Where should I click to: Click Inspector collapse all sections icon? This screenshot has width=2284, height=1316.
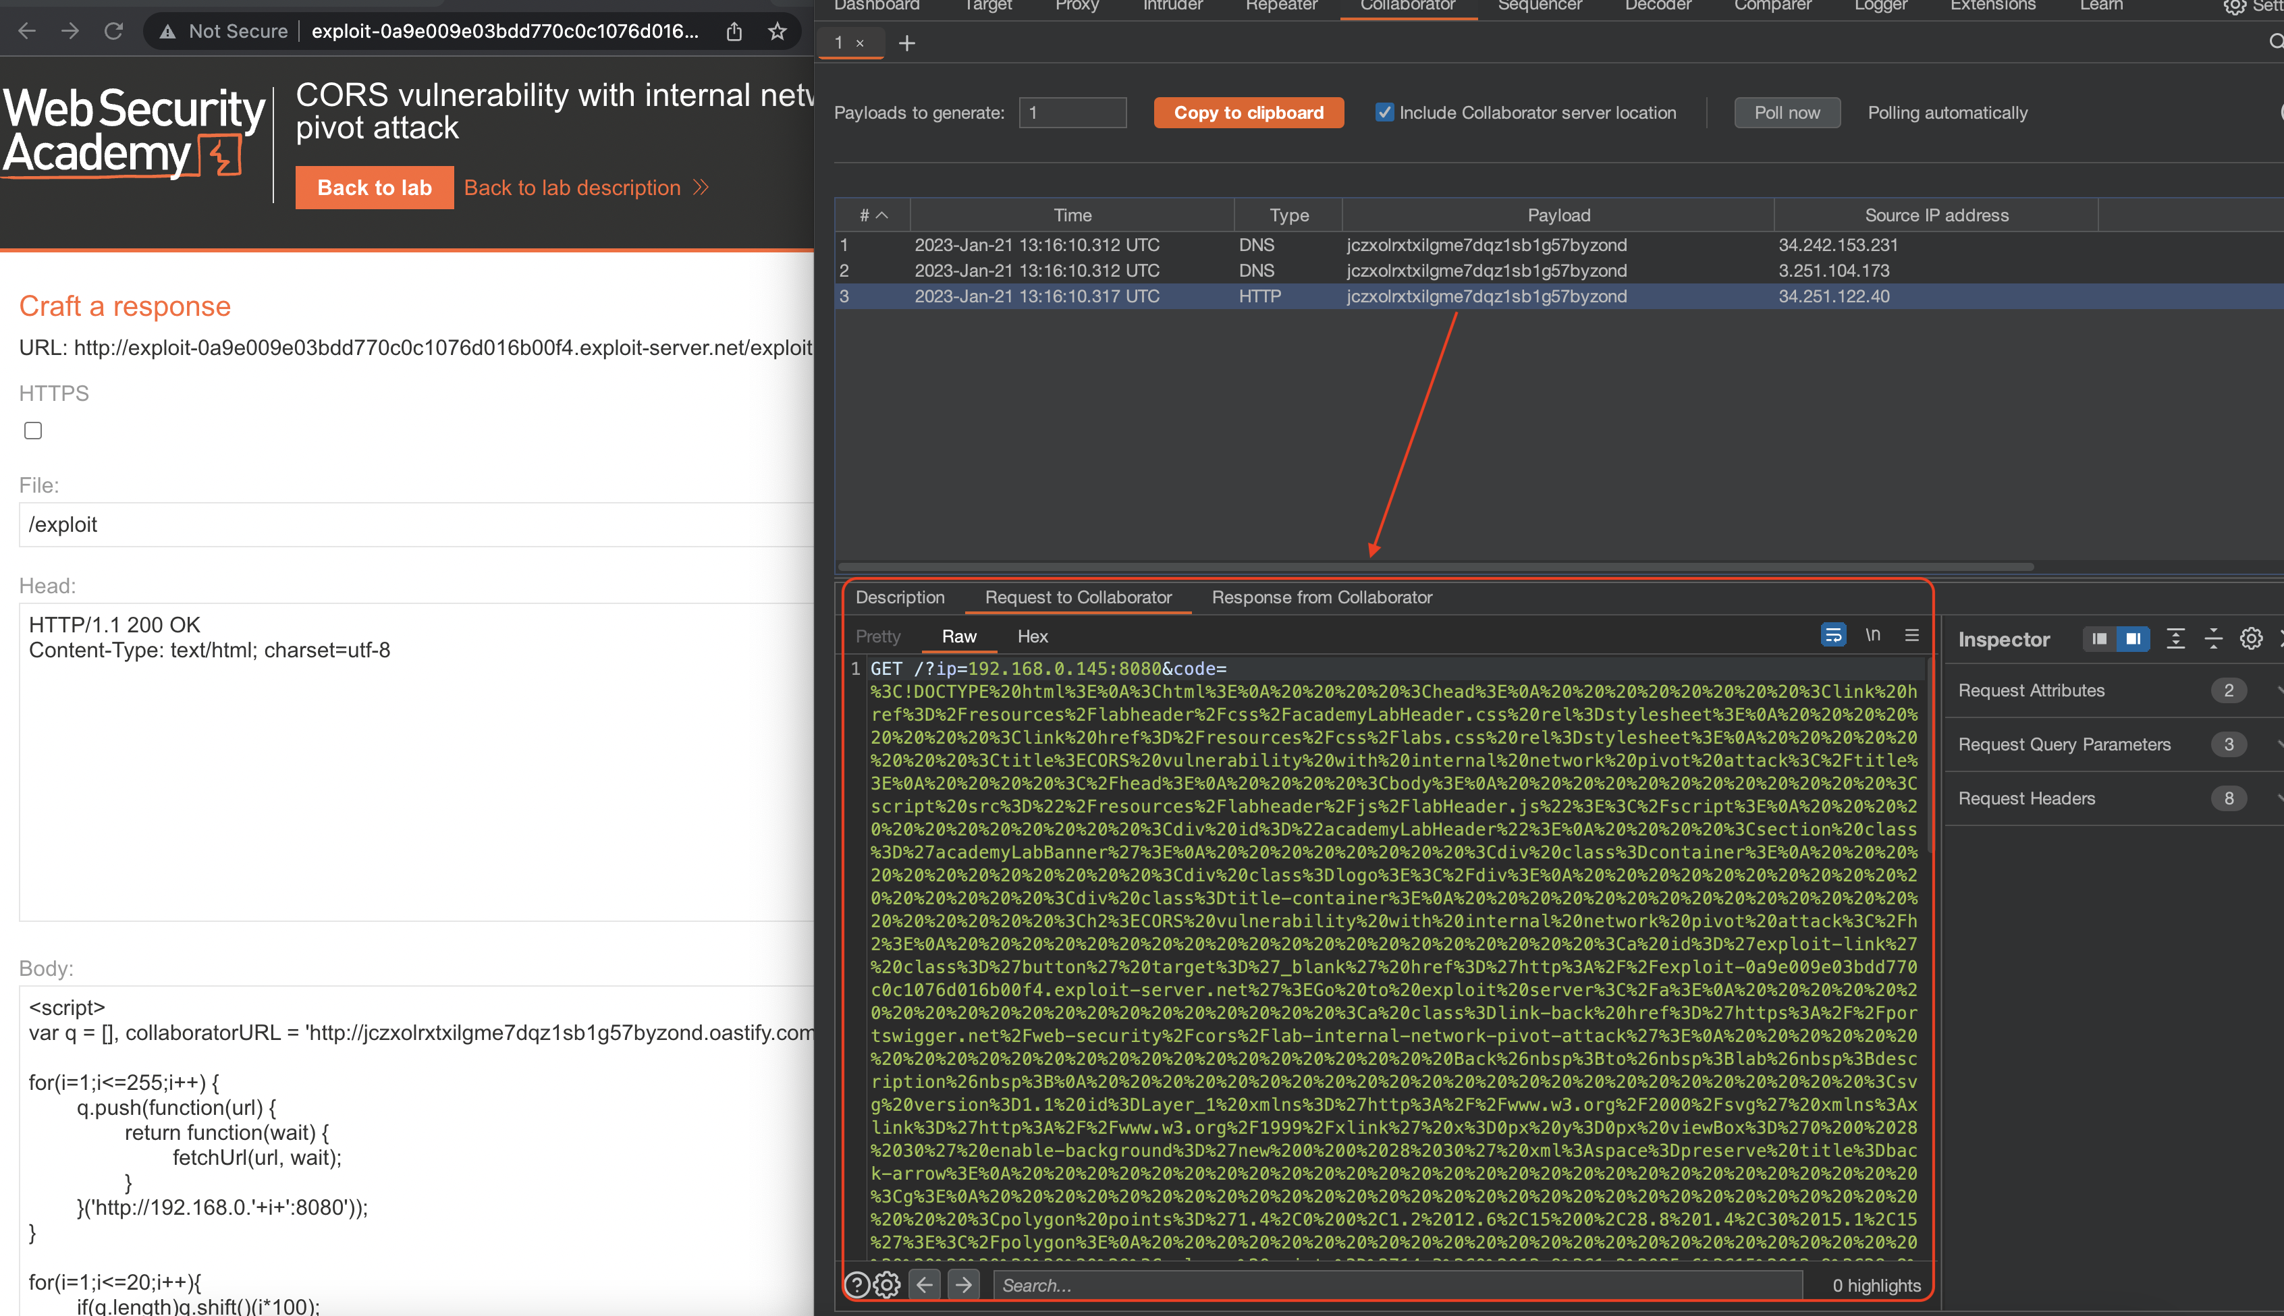[2214, 639]
